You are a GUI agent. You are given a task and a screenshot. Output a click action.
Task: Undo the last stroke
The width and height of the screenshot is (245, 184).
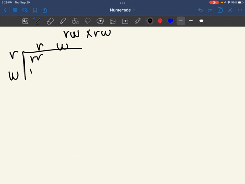pos(200,10)
